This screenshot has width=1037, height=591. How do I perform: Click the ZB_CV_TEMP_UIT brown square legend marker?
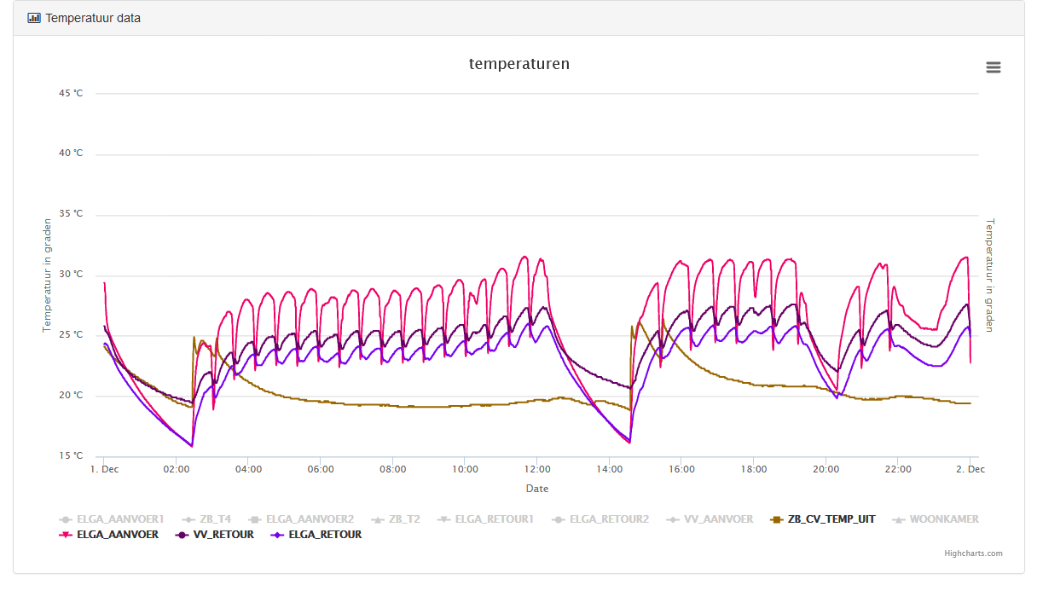(x=775, y=519)
